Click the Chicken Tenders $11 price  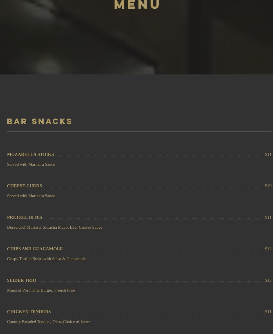click(268, 312)
